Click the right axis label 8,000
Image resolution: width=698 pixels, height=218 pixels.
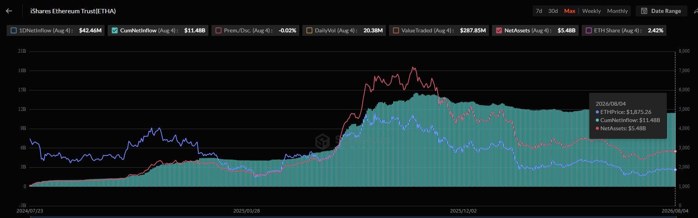[684, 51]
